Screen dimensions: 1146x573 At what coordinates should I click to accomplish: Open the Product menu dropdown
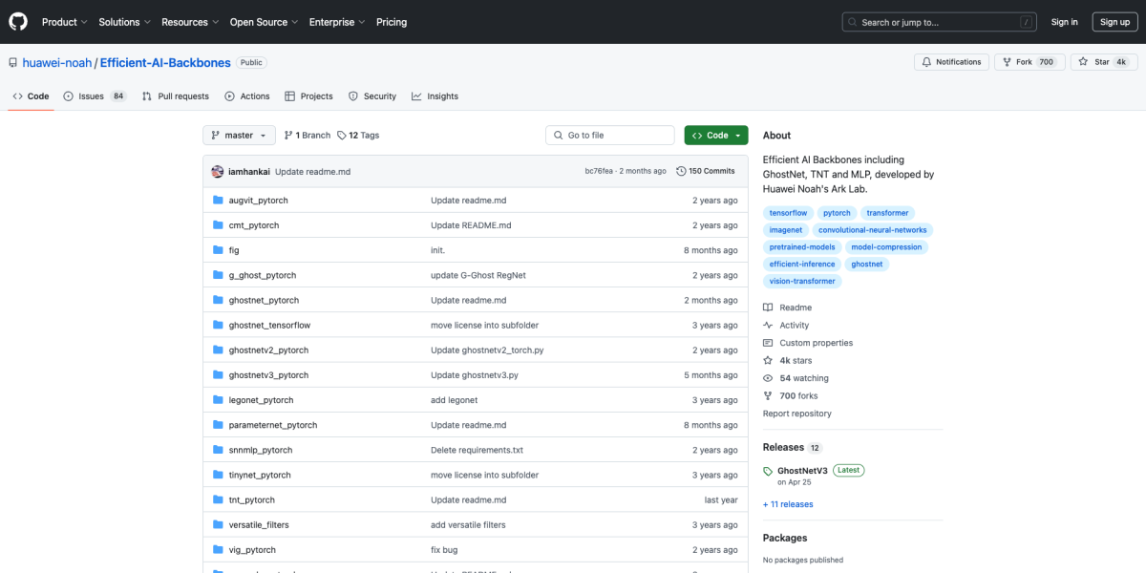click(x=64, y=22)
